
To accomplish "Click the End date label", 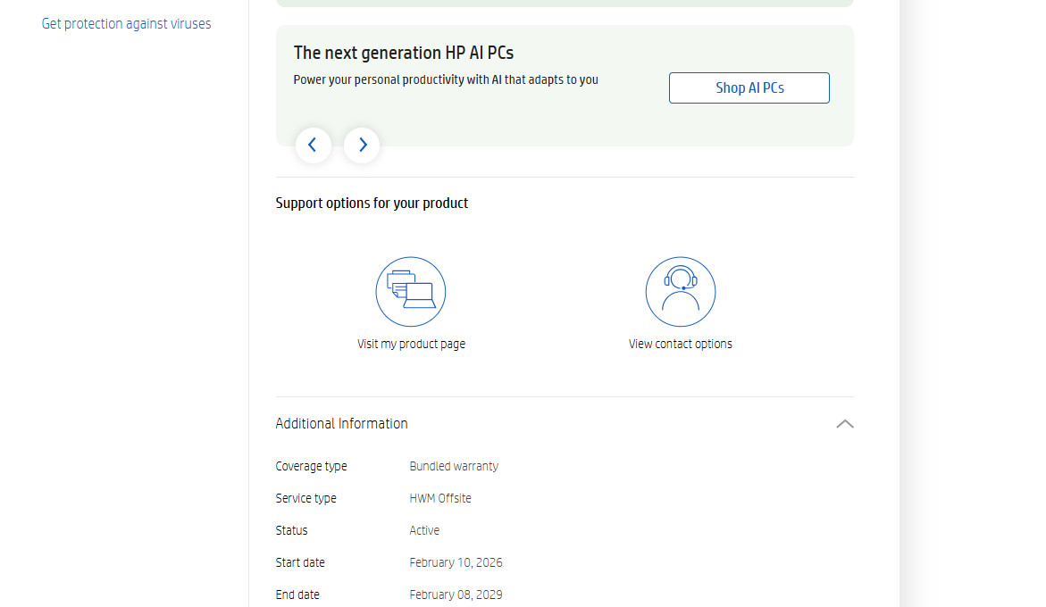I will [x=297, y=595].
